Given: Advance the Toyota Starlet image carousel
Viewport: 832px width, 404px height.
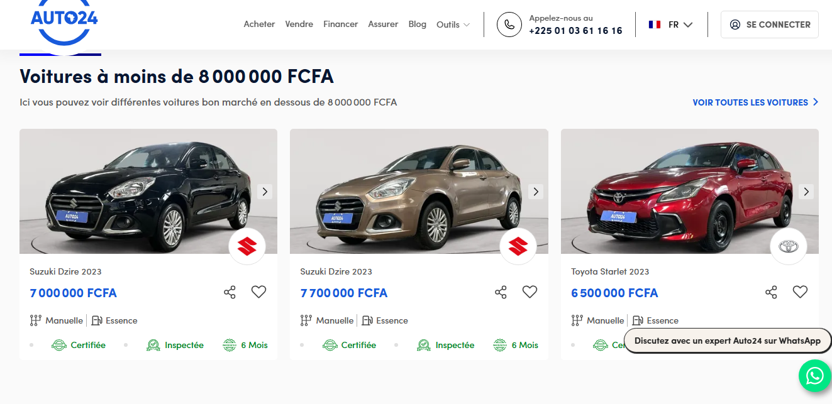Looking at the screenshot, I should coord(806,192).
